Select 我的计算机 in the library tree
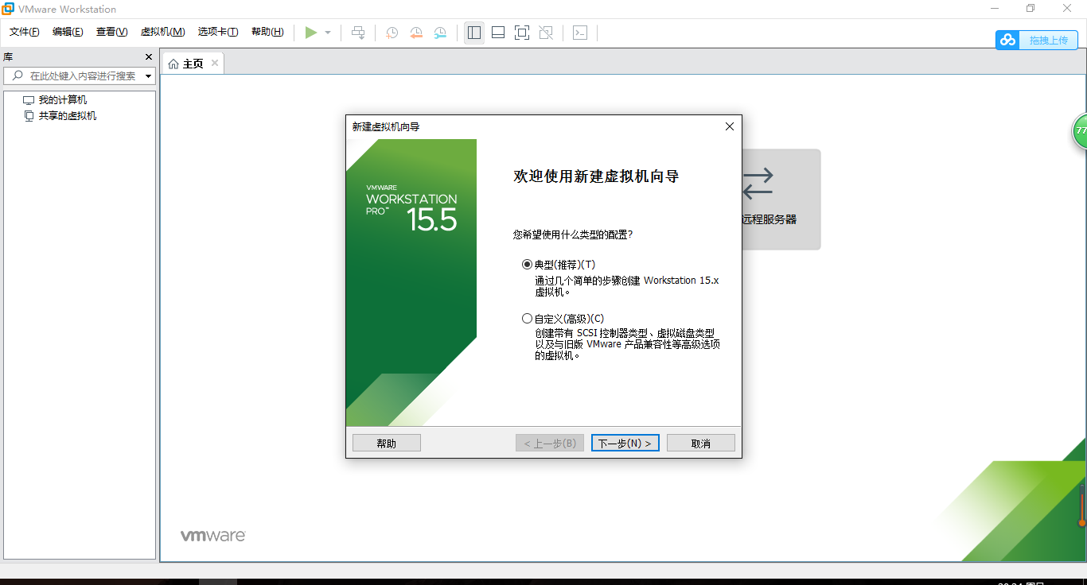Viewport: 1087px width, 585px height. pyautogui.click(x=63, y=100)
